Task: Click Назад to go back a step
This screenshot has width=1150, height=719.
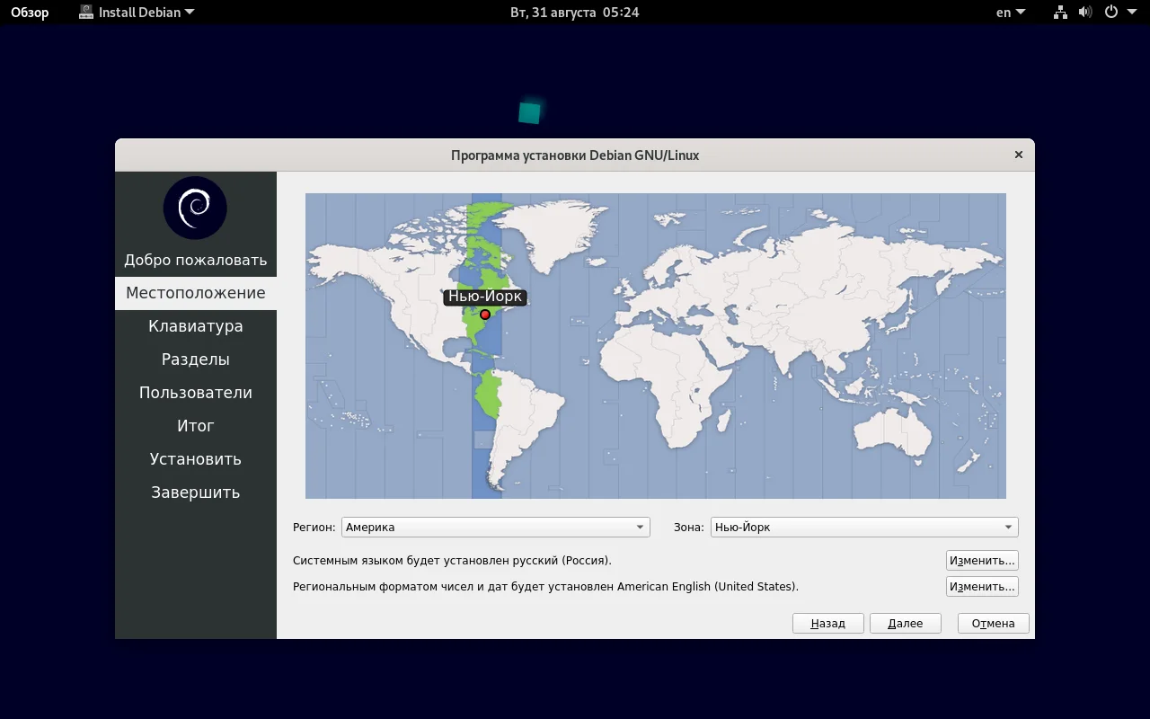Action: point(827,623)
